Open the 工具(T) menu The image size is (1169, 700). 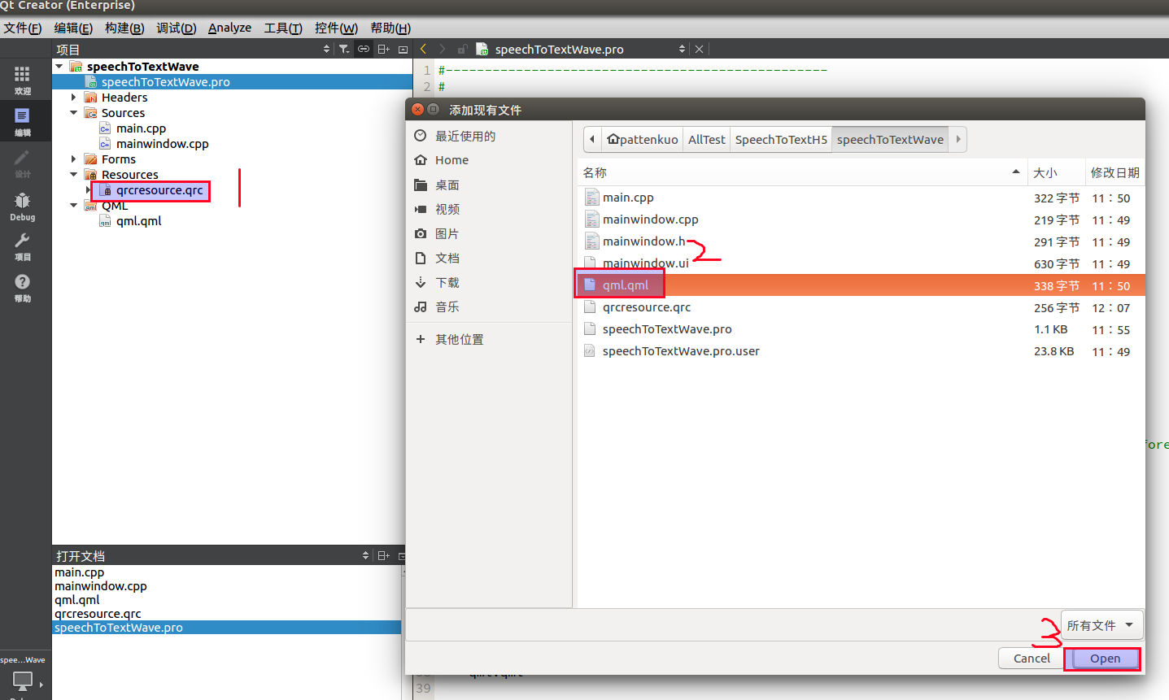[282, 28]
